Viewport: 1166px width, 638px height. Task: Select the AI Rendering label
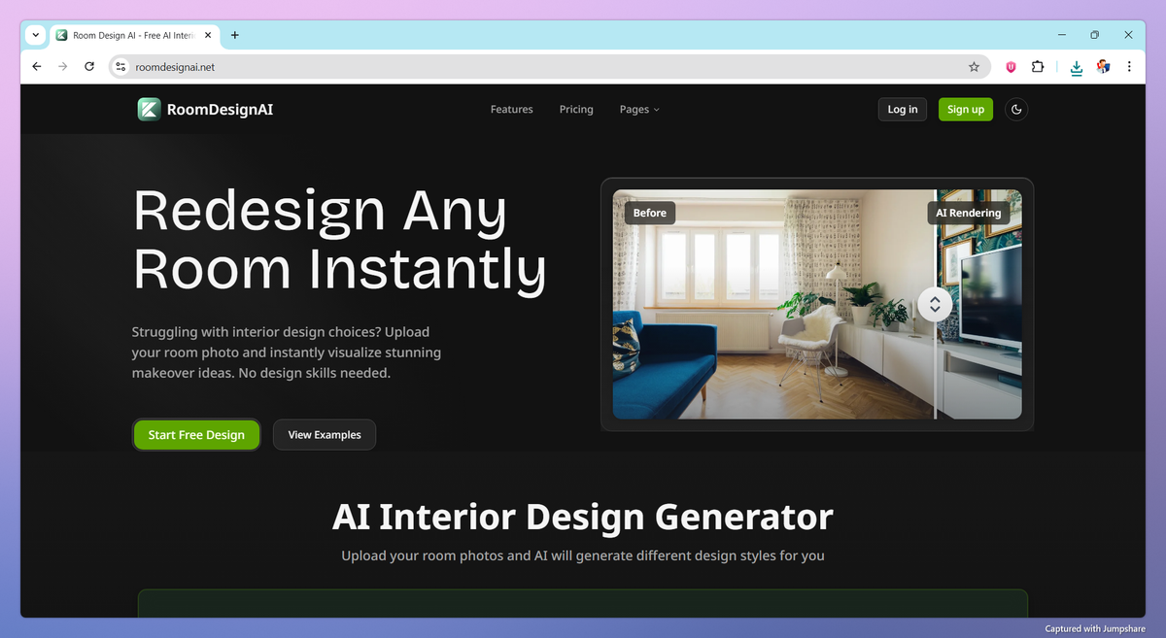pyautogui.click(x=969, y=212)
